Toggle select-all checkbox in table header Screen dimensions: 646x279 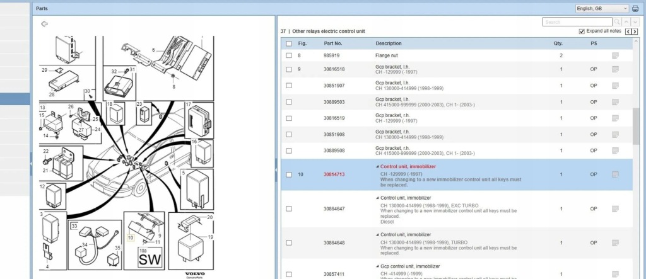coord(289,43)
